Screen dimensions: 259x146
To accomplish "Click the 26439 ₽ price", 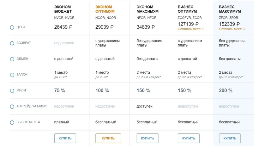I will tap(63, 27).
